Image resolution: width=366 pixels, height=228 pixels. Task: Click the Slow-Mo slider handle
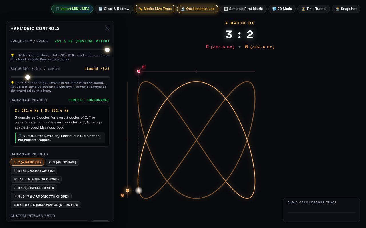[x=28, y=77]
